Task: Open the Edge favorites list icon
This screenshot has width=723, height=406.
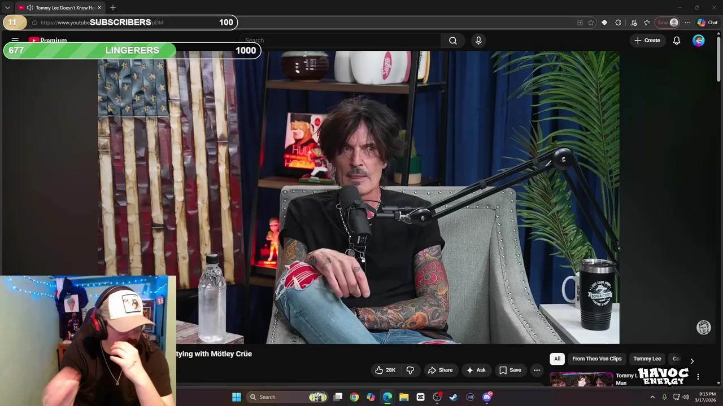Action: point(647,23)
